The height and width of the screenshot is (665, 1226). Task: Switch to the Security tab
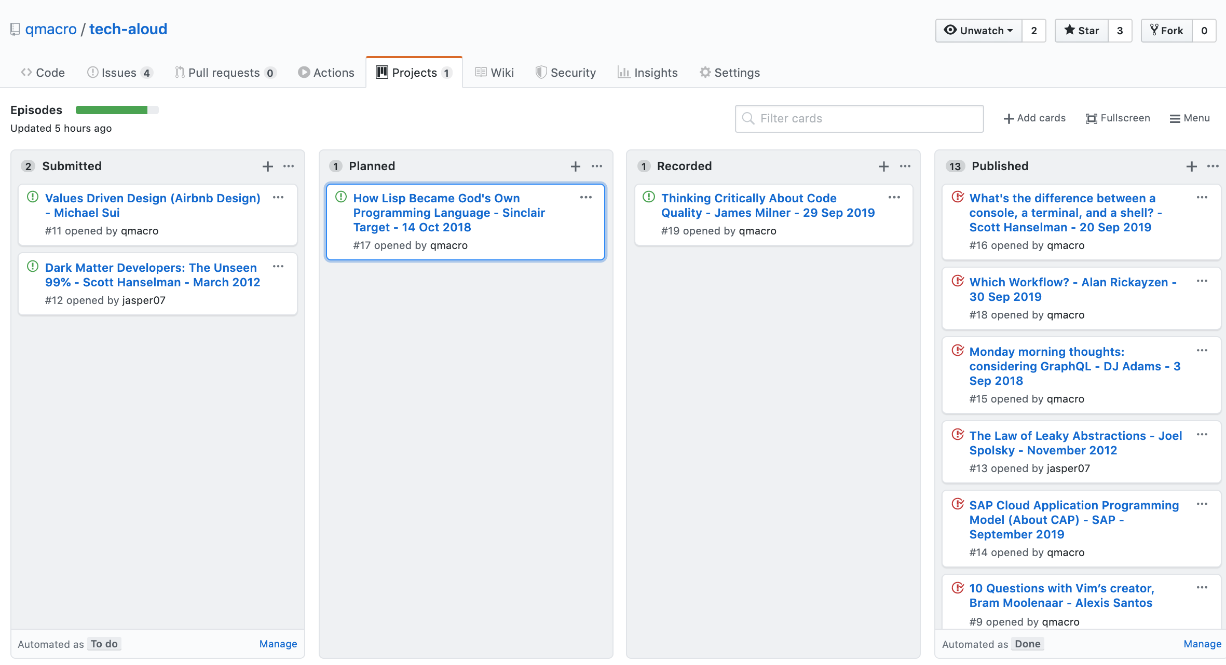(x=566, y=73)
